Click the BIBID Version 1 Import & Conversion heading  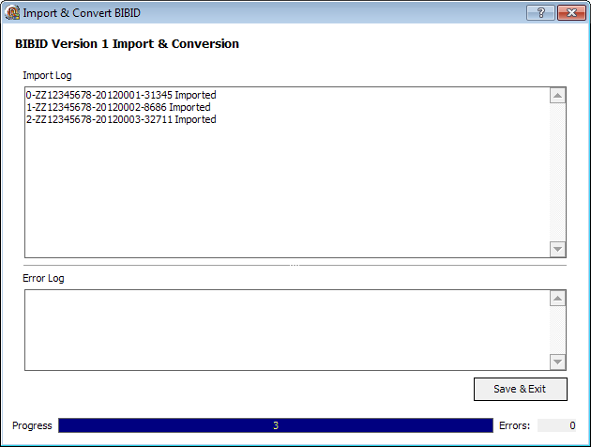click(127, 44)
